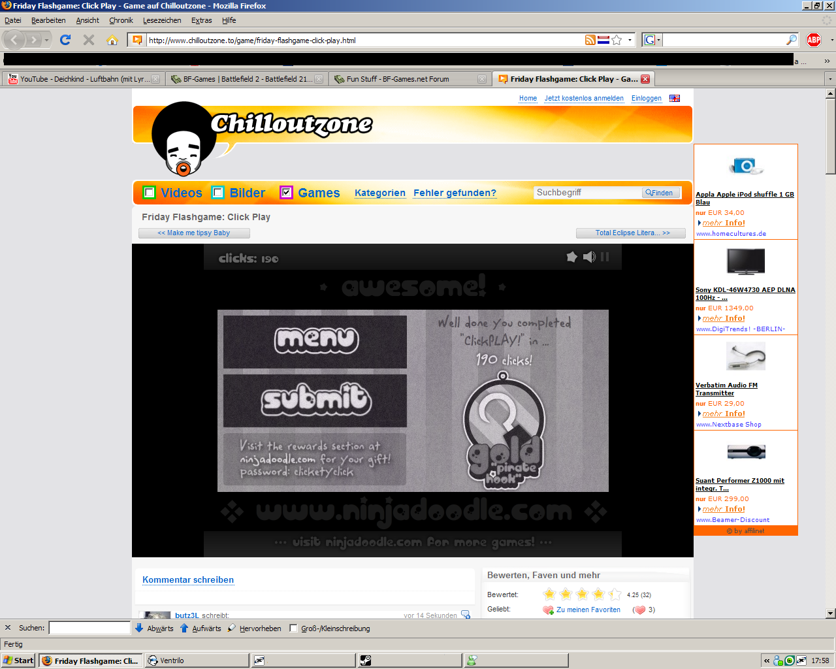
Task: Expand the bookmarks toolbar overflow chevron
Action: [x=827, y=61]
